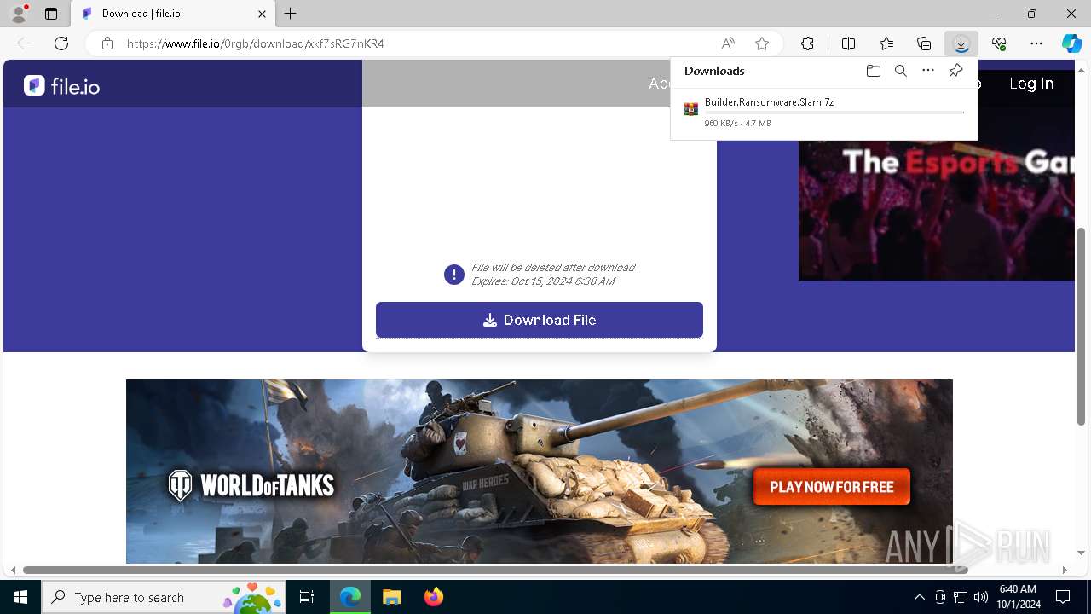Open a new tab with plus button
Viewport: 1091px width, 614px height.
291,14
